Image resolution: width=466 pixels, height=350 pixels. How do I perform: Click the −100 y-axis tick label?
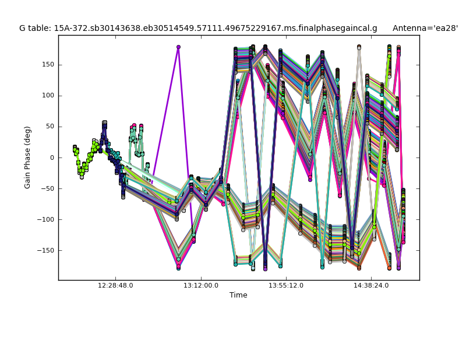45,219
